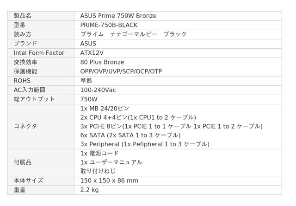Click the 重量 value 2.2 kg
Image resolution: width=296 pixels, height=206 pixels.
coord(89,190)
